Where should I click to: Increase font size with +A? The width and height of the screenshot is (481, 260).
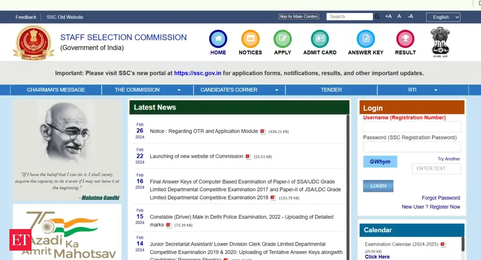click(388, 17)
